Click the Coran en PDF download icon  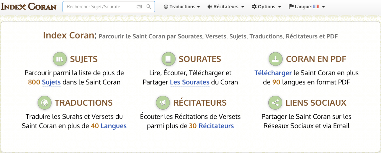[276, 59]
